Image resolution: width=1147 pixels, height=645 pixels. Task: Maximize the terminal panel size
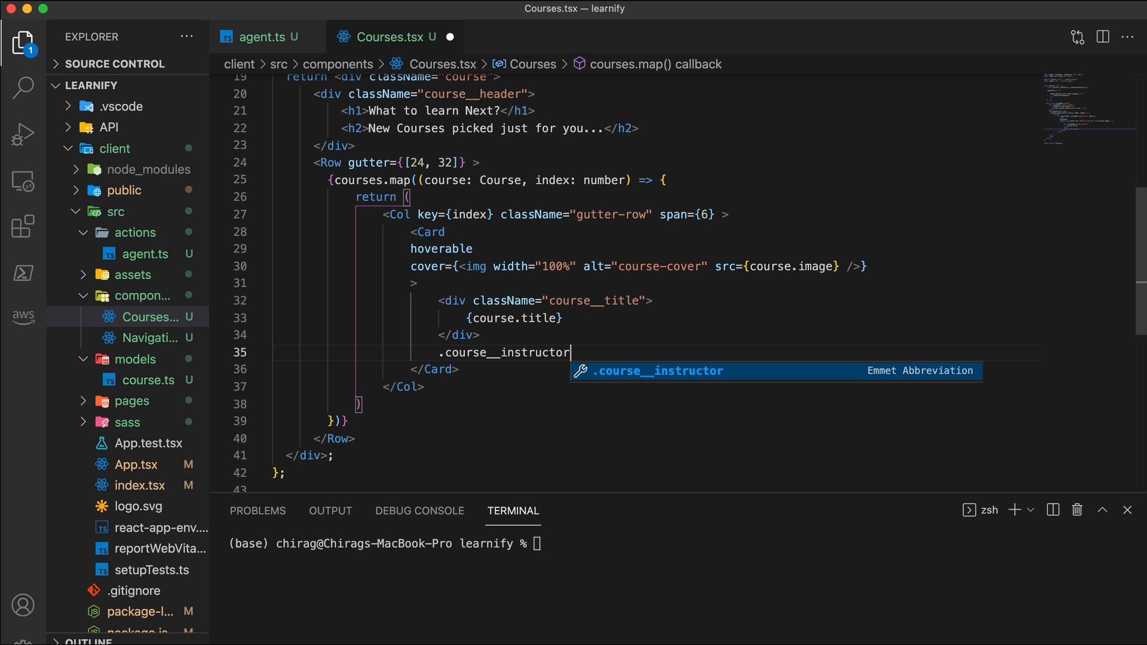coord(1103,510)
